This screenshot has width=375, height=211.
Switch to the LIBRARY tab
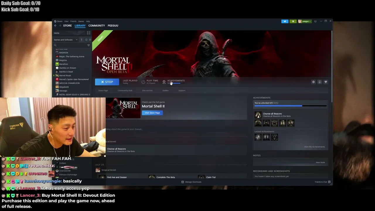pos(80,25)
